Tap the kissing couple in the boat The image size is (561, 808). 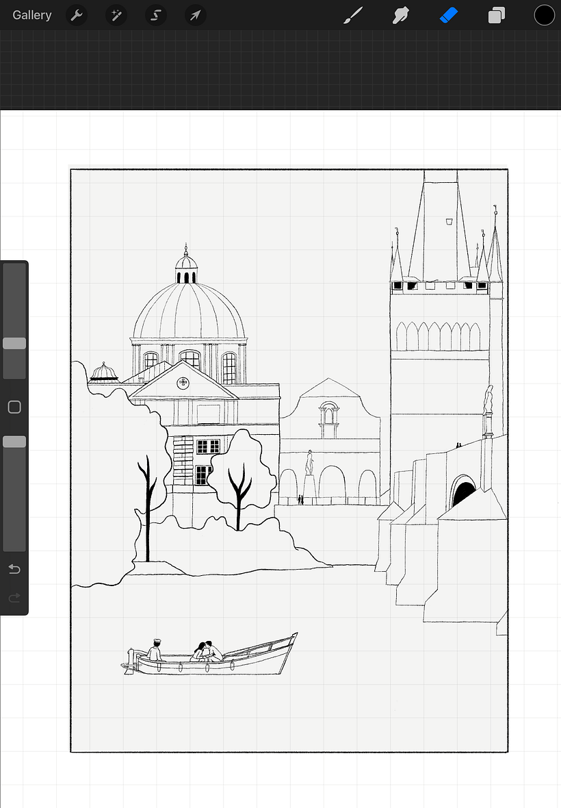[207, 651]
